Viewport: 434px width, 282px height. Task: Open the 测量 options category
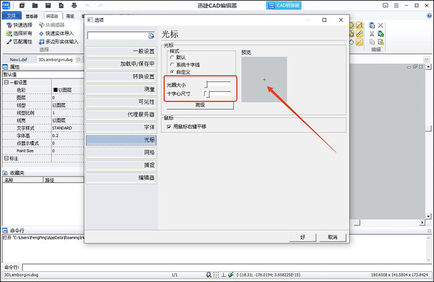pyautogui.click(x=122, y=90)
